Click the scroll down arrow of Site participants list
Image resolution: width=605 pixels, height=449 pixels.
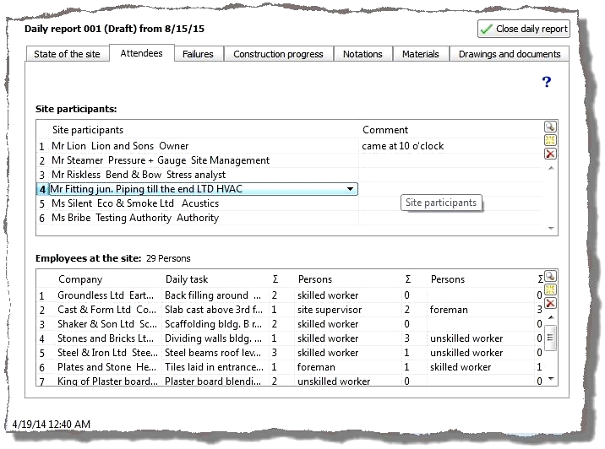click(551, 228)
